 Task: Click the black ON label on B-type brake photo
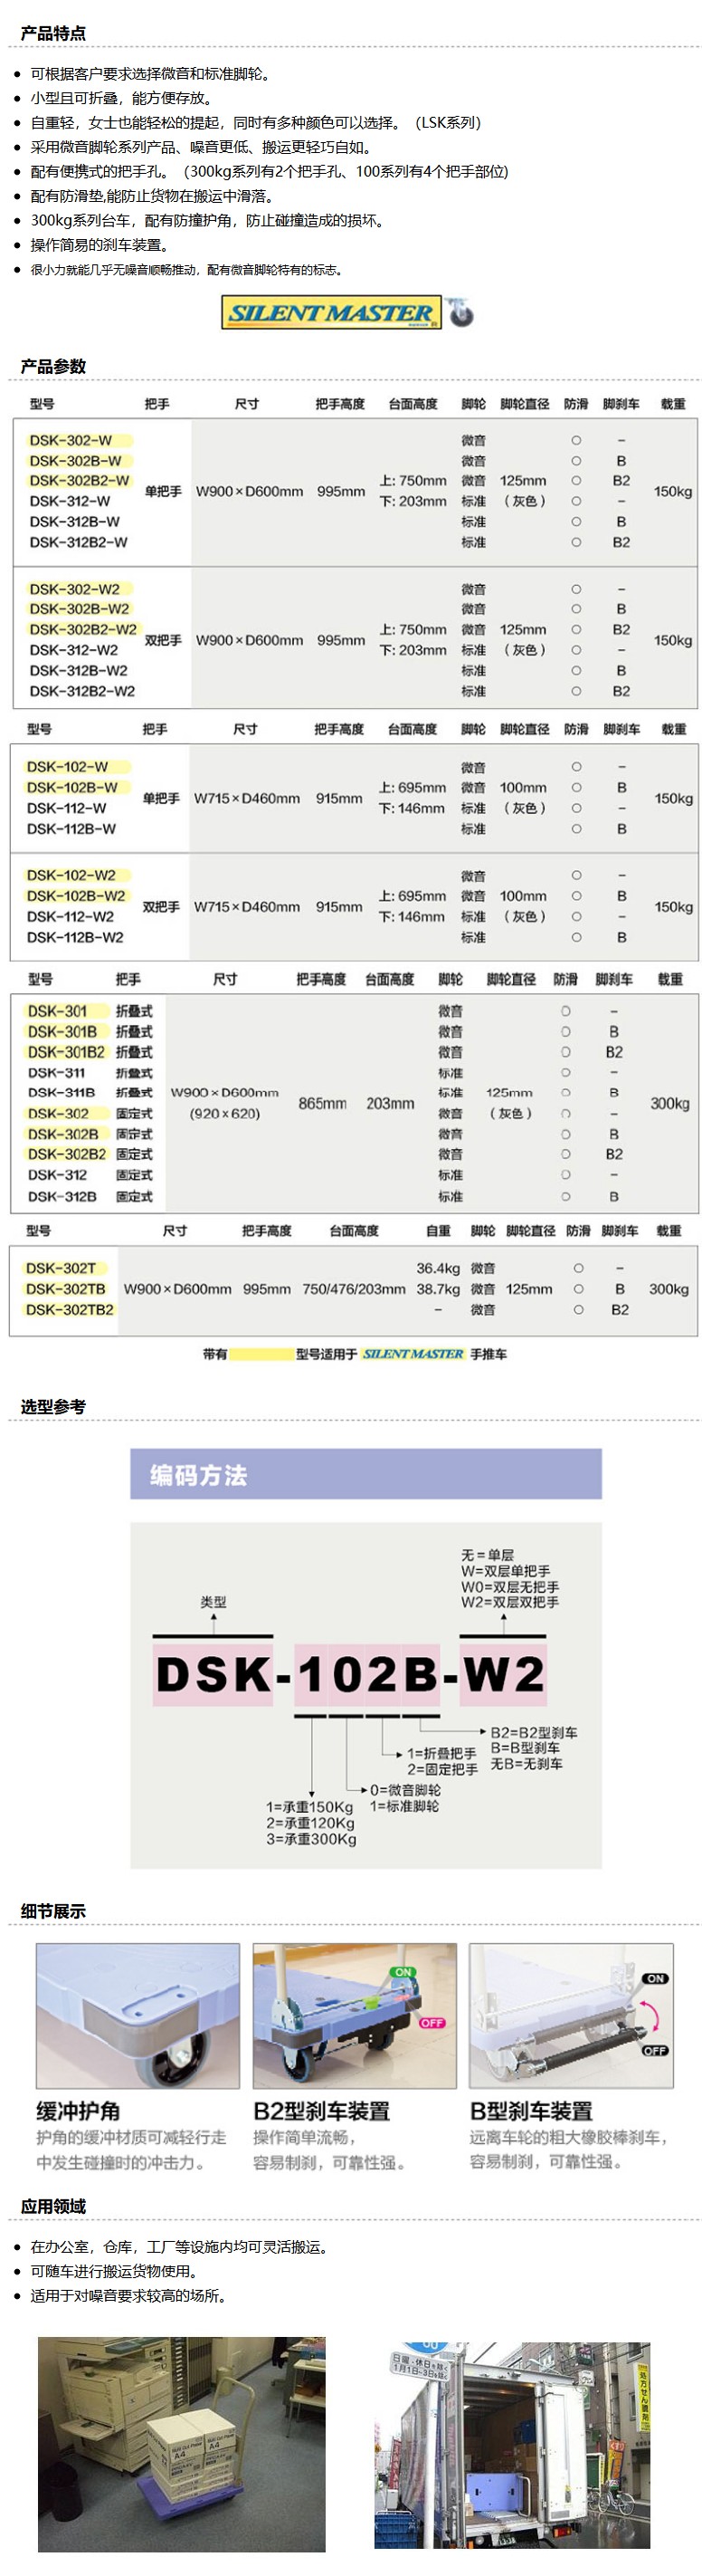coord(655,1979)
